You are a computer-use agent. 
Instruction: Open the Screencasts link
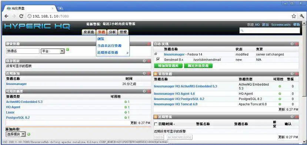[x=281, y=25]
